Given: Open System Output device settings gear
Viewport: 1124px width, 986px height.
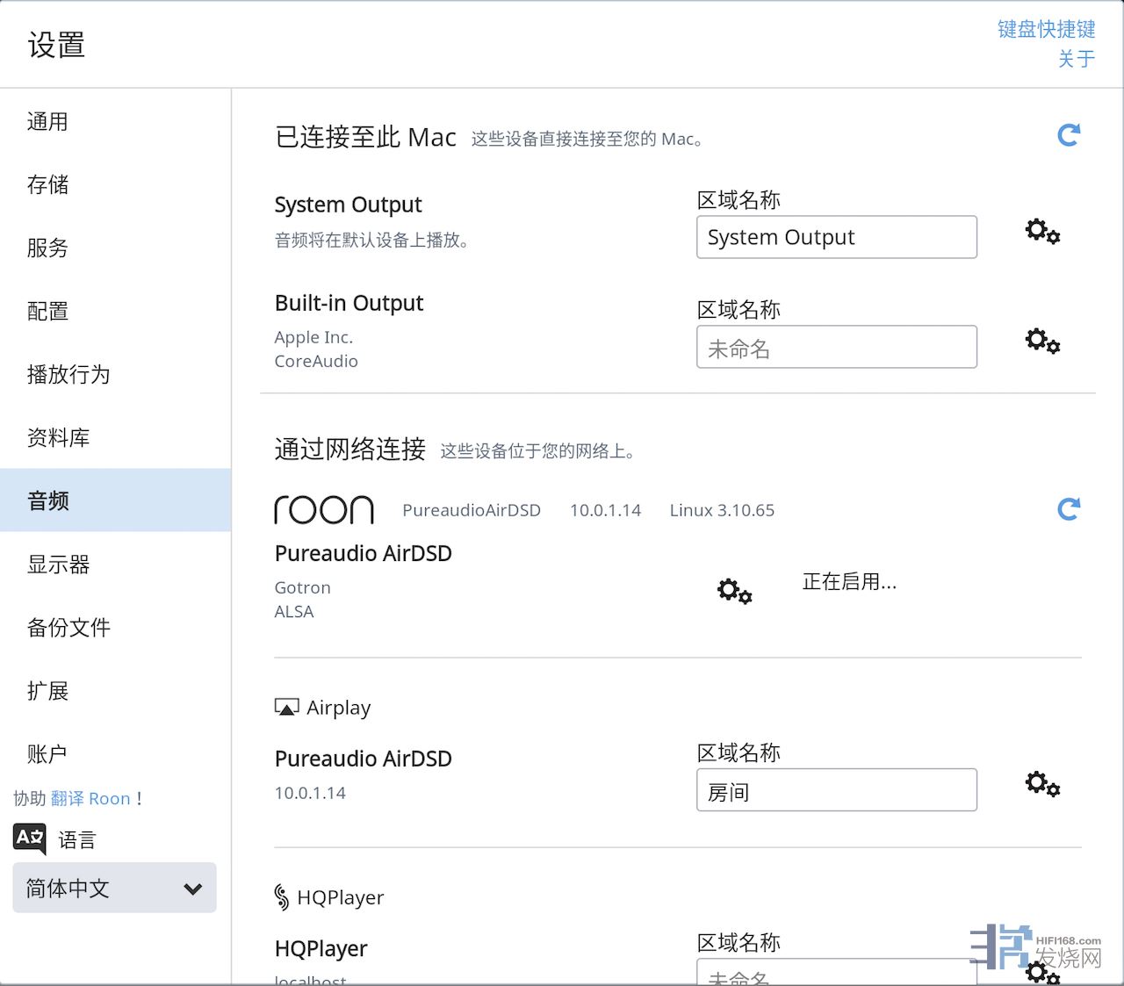Looking at the screenshot, I should (x=1042, y=232).
